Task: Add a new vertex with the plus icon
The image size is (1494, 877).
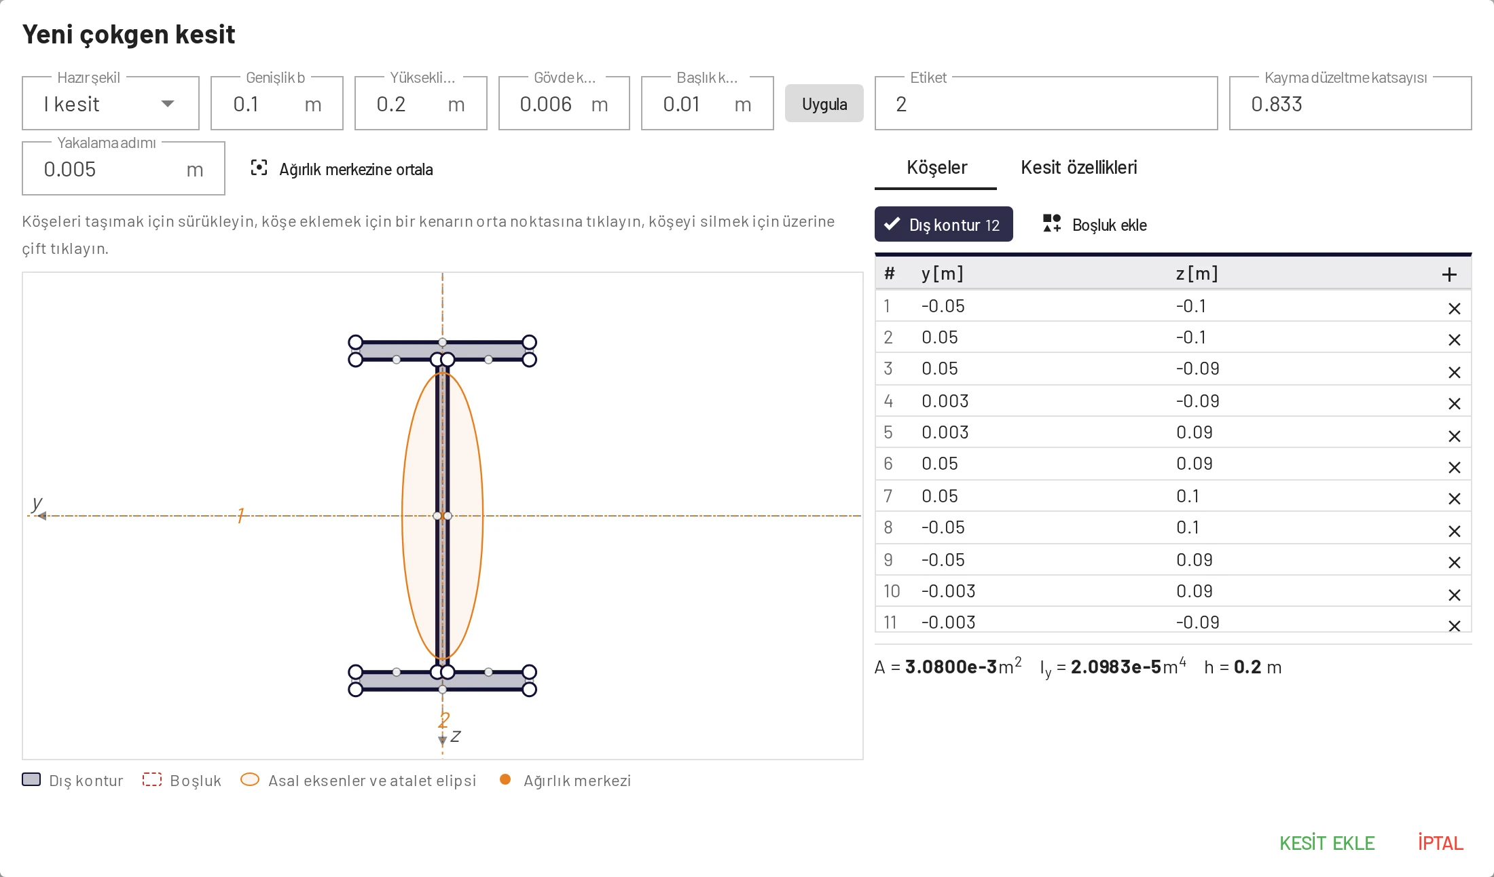Action: [1449, 274]
